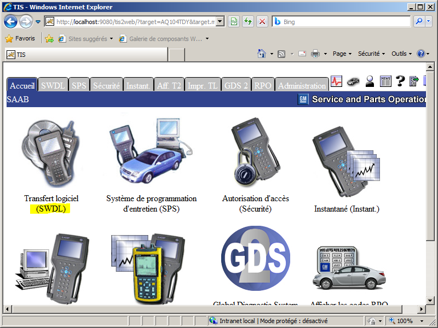The image size is (438, 328).
Task: Open the Autorisation d'accès padlock icon
Action: click(256, 152)
